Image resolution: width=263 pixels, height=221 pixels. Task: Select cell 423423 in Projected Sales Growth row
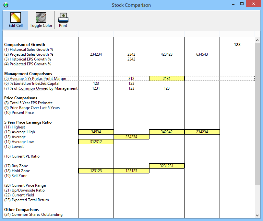[x=167, y=54]
